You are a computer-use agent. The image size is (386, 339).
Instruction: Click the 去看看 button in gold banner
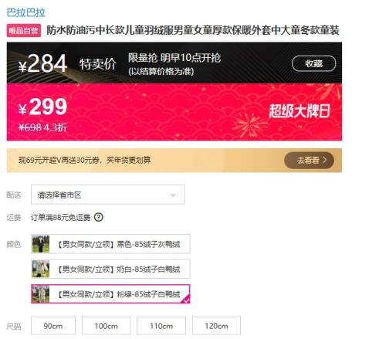click(x=309, y=160)
